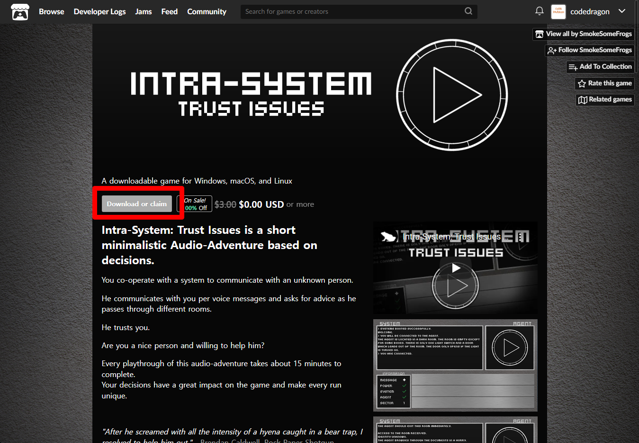639x443 pixels.
Task: Click the heading 'Intra-System: Trust Issues is a short'
Action: tap(198, 230)
